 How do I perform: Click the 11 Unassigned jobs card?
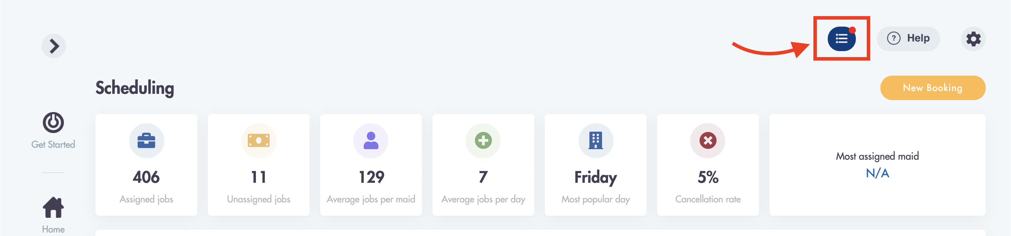pyautogui.click(x=259, y=165)
